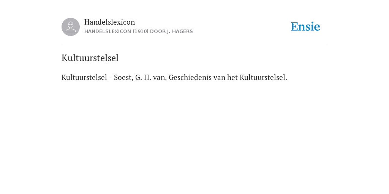Click the letter E of the Ensie logo
Viewport: 389px width, 194px height.
tap(294, 27)
